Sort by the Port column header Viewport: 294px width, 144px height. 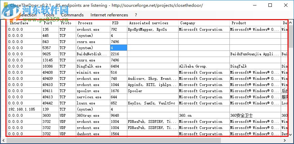[50, 23]
